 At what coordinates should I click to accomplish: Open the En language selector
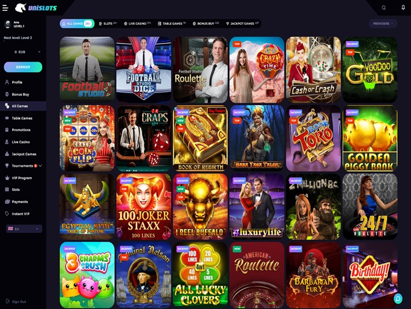point(24,229)
